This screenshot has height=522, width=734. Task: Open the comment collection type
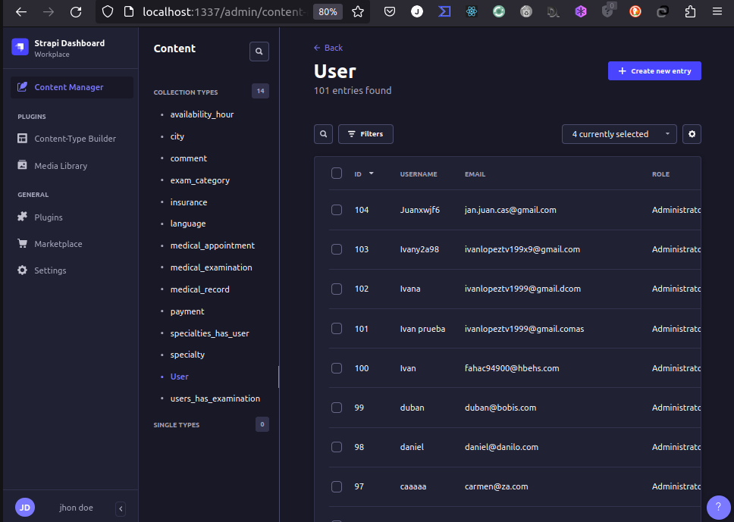pyautogui.click(x=188, y=158)
